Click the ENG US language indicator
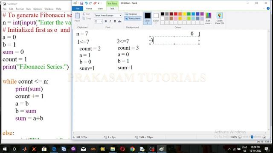This screenshot has width=273, height=153. tap(244, 149)
